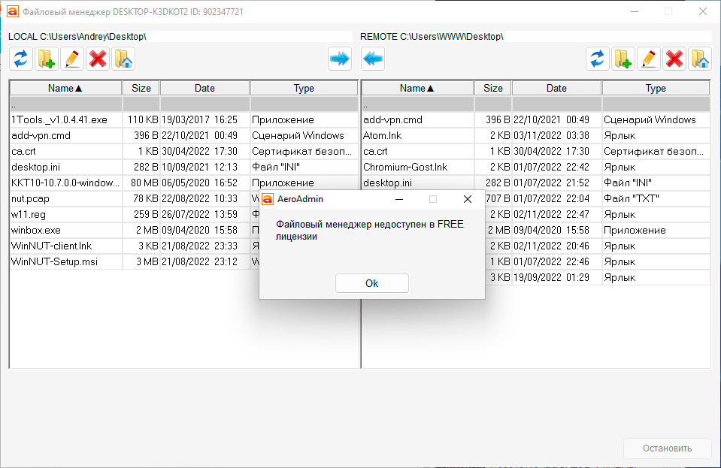Sort local files by Size column

point(141,88)
